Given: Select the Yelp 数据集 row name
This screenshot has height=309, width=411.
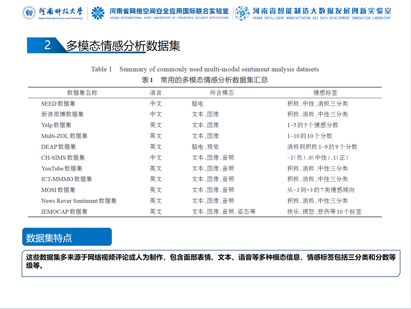Looking at the screenshot, I should point(56,125).
